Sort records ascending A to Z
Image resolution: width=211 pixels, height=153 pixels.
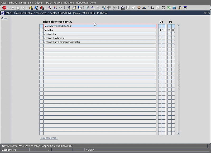[50, 8]
